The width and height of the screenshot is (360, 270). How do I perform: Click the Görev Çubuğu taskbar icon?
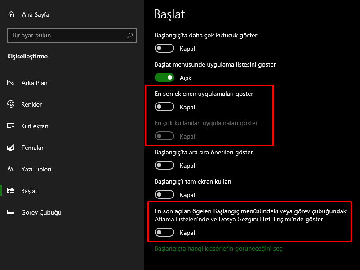[x=11, y=212]
